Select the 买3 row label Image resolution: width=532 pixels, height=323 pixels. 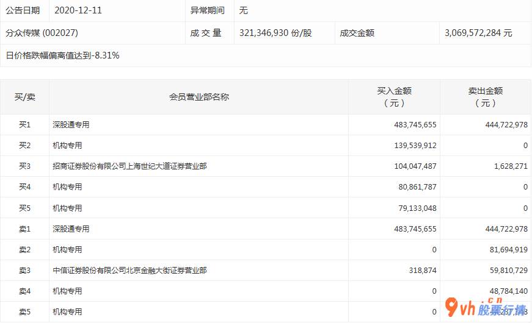pyautogui.click(x=25, y=166)
